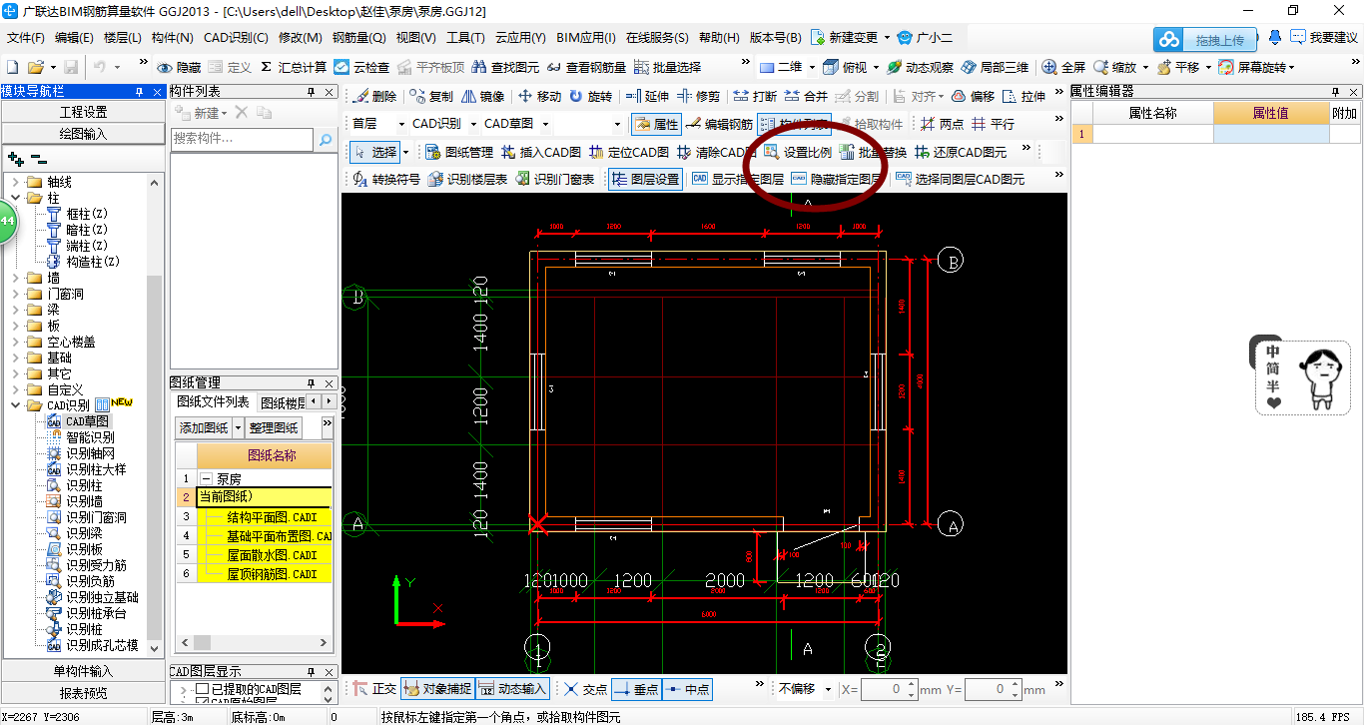Image resolution: width=1364 pixels, height=725 pixels.
Task: Open the BIM应用(I) menu
Action: (585, 38)
